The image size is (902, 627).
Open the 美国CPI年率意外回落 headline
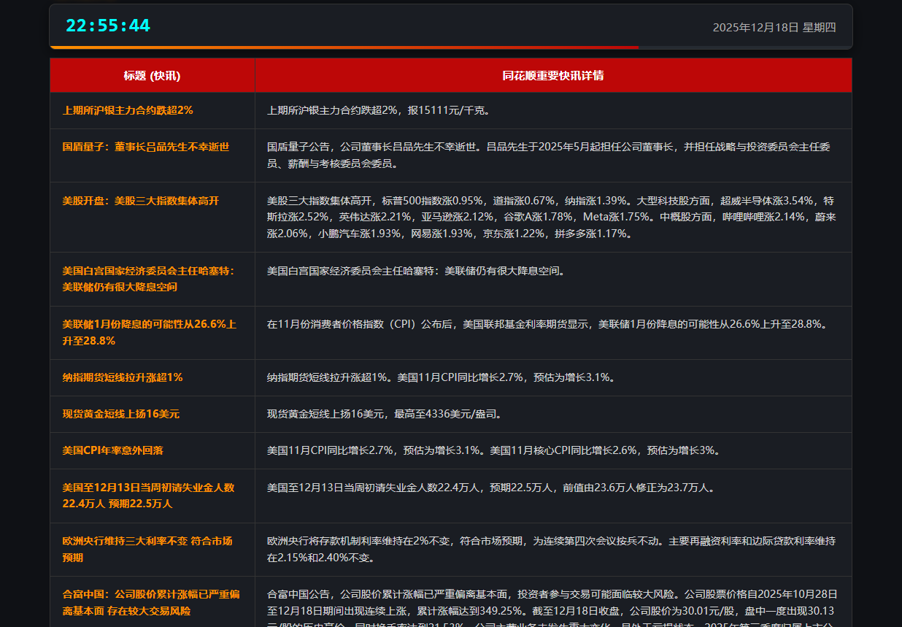click(112, 450)
